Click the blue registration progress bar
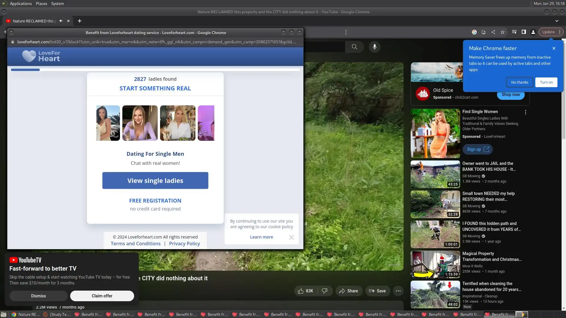The height and width of the screenshot is (318, 566). point(25,70)
